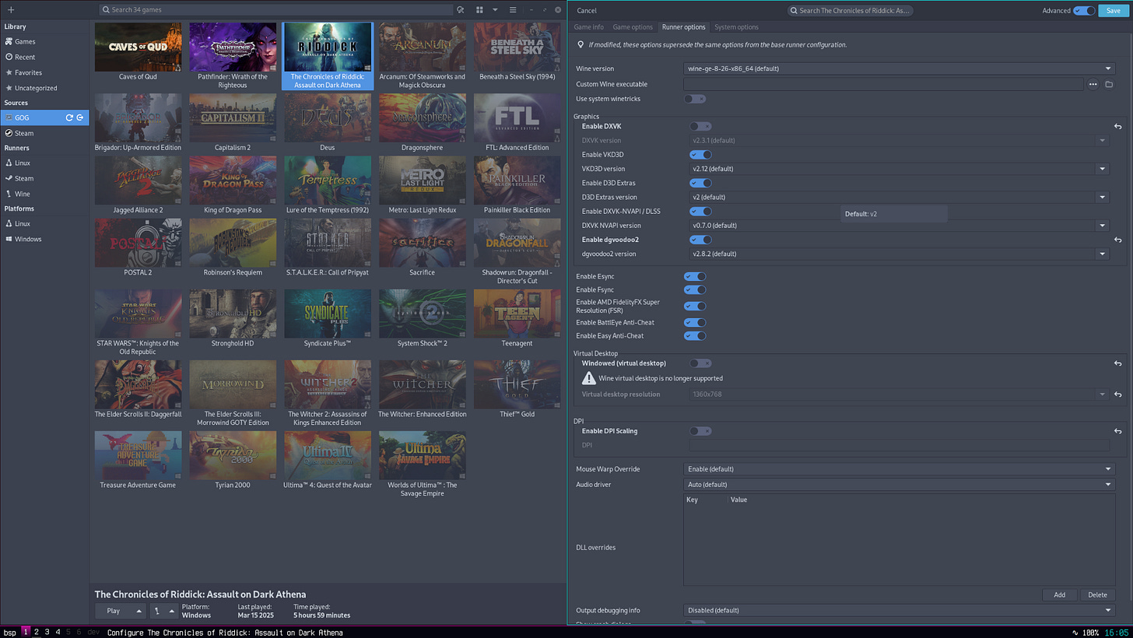The width and height of the screenshot is (1133, 638).
Task: Toggle AMD FidelityFX Super Resolution switch
Action: (x=695, y=306)
